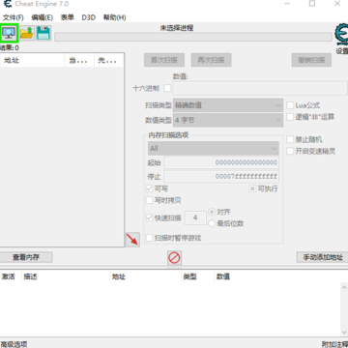Image resolution: width=348 pixels, height=348 pixels.
Task: Click 激活 column header in address table
Action: pos(11,276)
